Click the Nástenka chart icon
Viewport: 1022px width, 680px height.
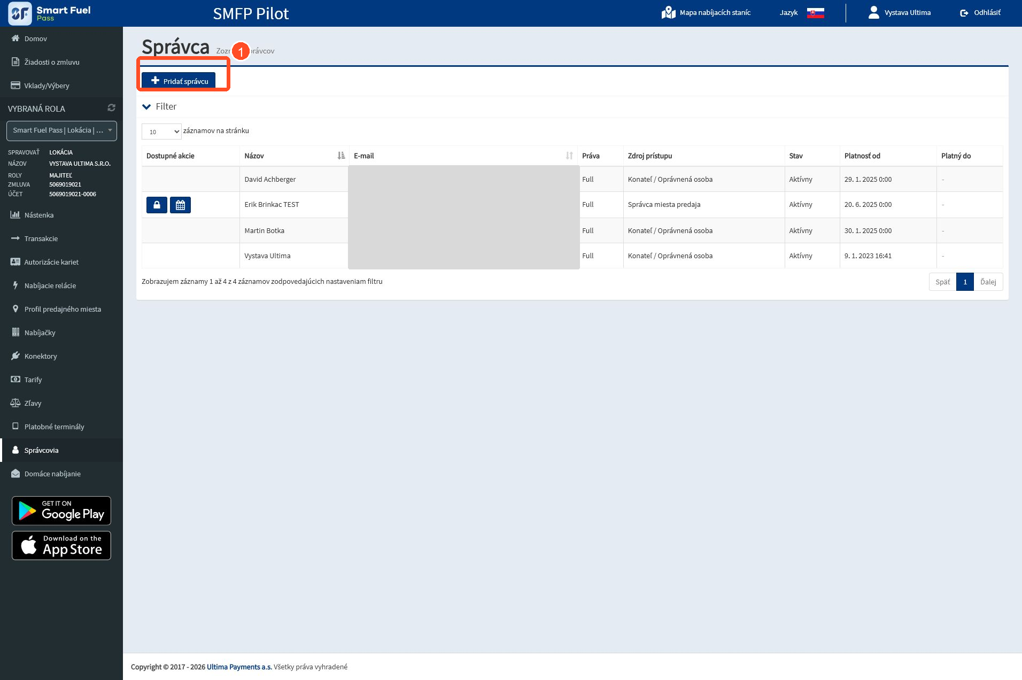[x=16, y=215]
